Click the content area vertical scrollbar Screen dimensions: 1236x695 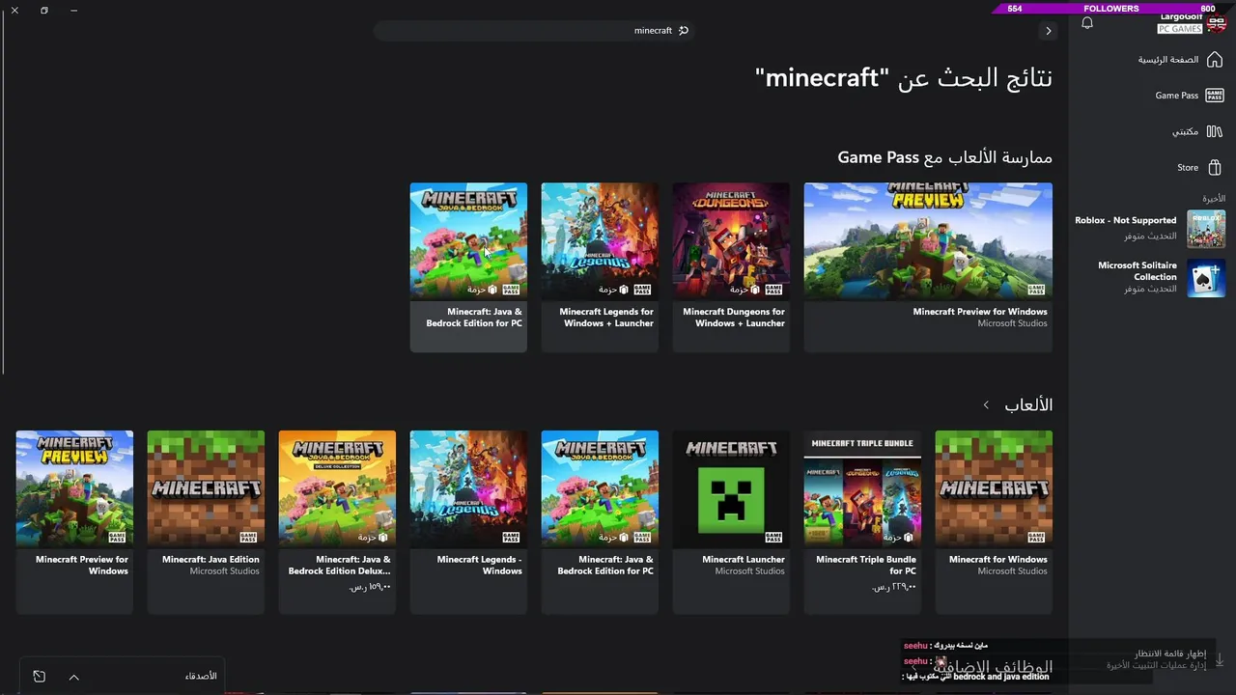click(3, 193)
